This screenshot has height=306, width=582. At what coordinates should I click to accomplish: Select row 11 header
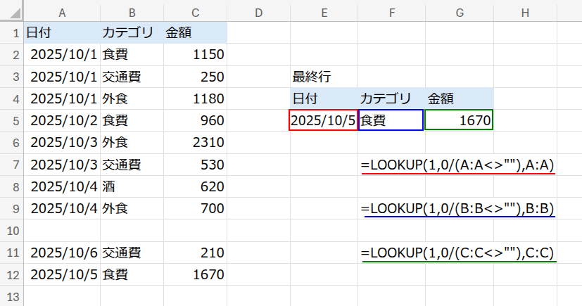click(x=12, y=253)
